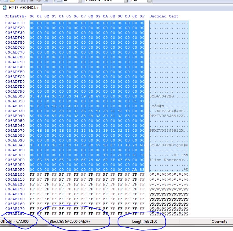Click decoded text 'HP Pav' in row 006AE0C0
Image resolution: width=233 pixels, height=231 pixels.
(181, 155)
